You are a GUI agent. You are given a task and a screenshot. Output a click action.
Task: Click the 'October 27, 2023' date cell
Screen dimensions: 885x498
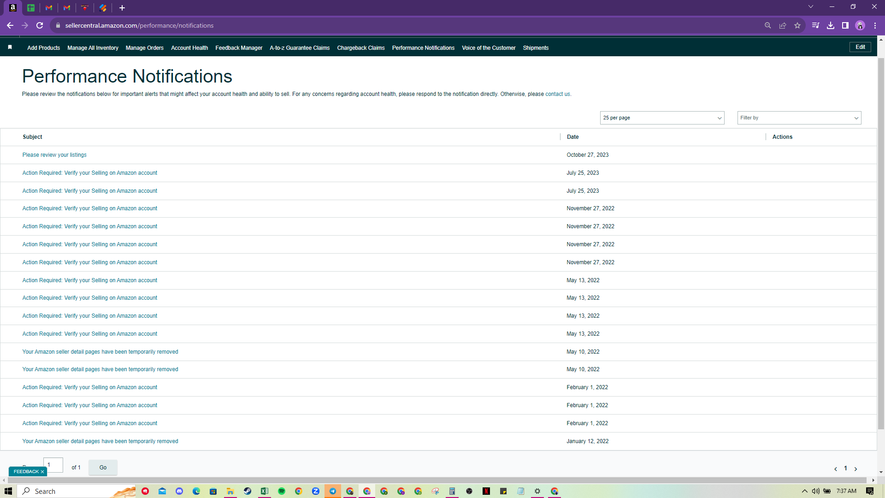[588, 155]
